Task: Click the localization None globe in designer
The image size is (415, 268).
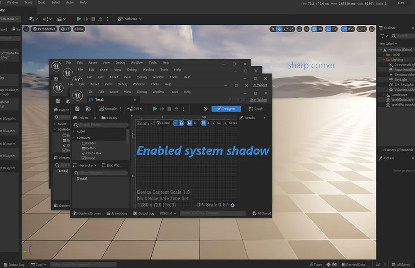Action: click(163, 123)
